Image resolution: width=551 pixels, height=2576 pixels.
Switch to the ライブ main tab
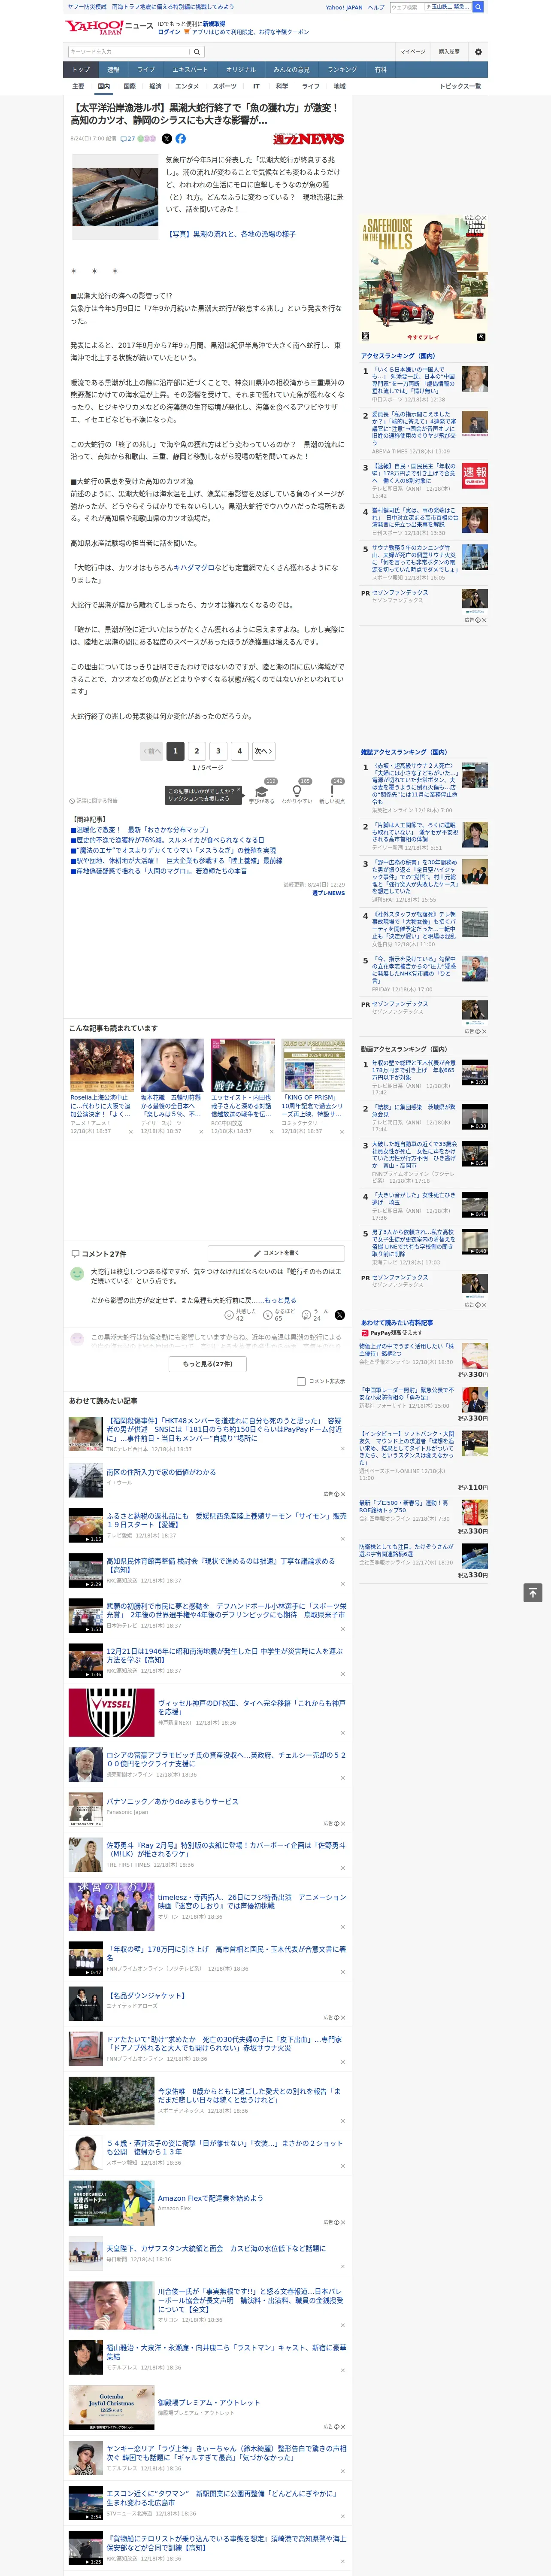[146, 70]
